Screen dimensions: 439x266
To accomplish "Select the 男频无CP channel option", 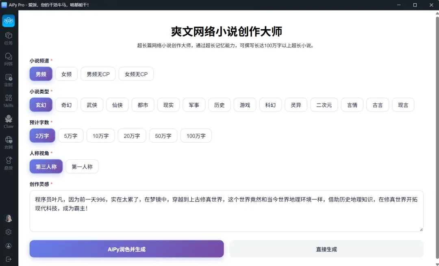I will [98, 74].
